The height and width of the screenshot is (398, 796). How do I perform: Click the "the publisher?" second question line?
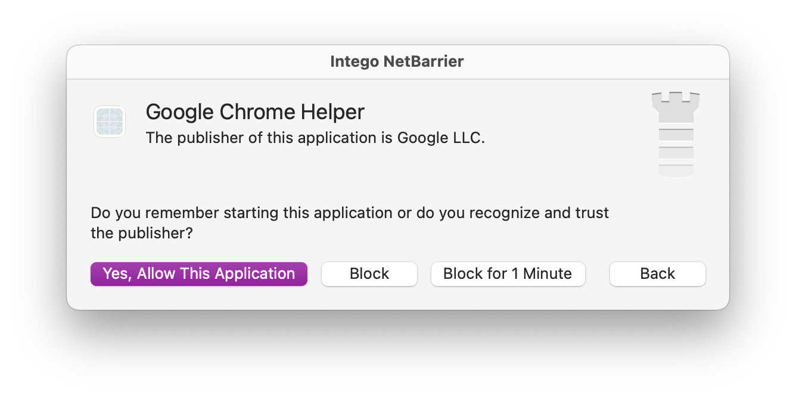point(142,234)
